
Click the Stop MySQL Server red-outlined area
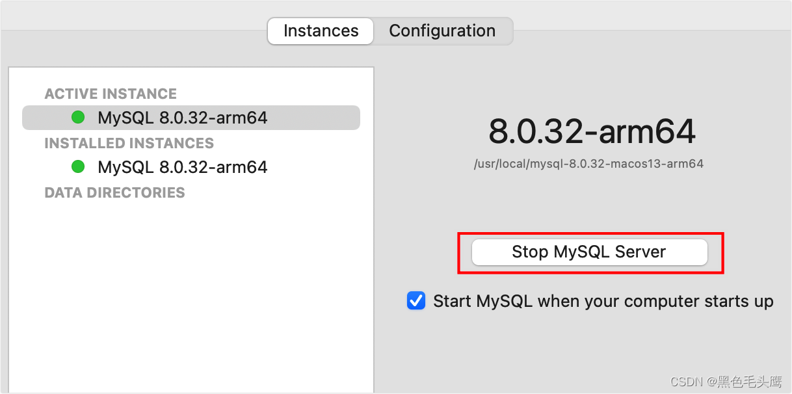[x=589, y=252]
